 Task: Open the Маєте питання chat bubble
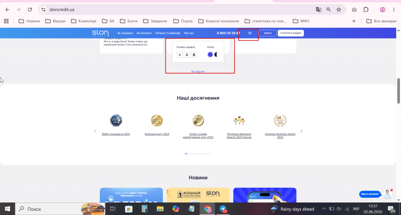coord(370,194)
